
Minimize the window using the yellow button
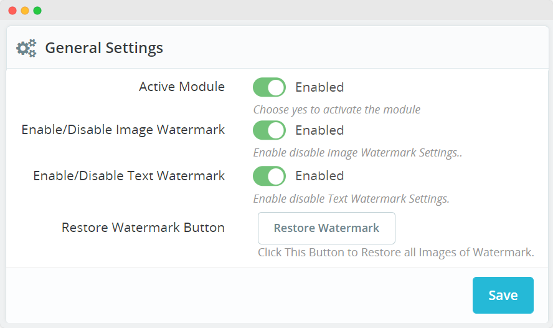pyautogui.click(x=25, y=11)
